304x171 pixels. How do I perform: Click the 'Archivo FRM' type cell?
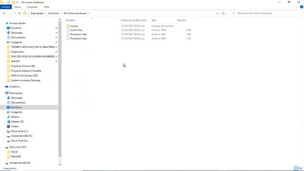[x=159, y=30]
